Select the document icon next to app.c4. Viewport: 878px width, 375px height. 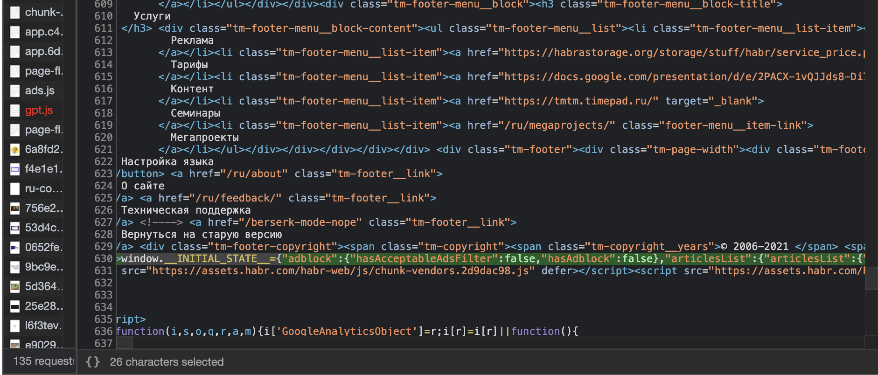pyautogui.click(x=15, y=32)
